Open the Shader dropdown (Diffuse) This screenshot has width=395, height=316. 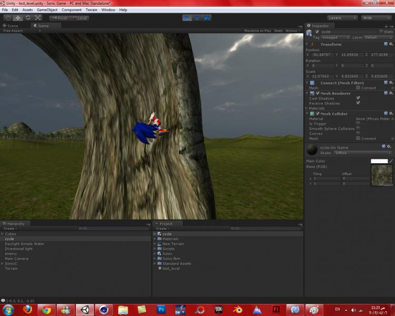click(362, 153)
